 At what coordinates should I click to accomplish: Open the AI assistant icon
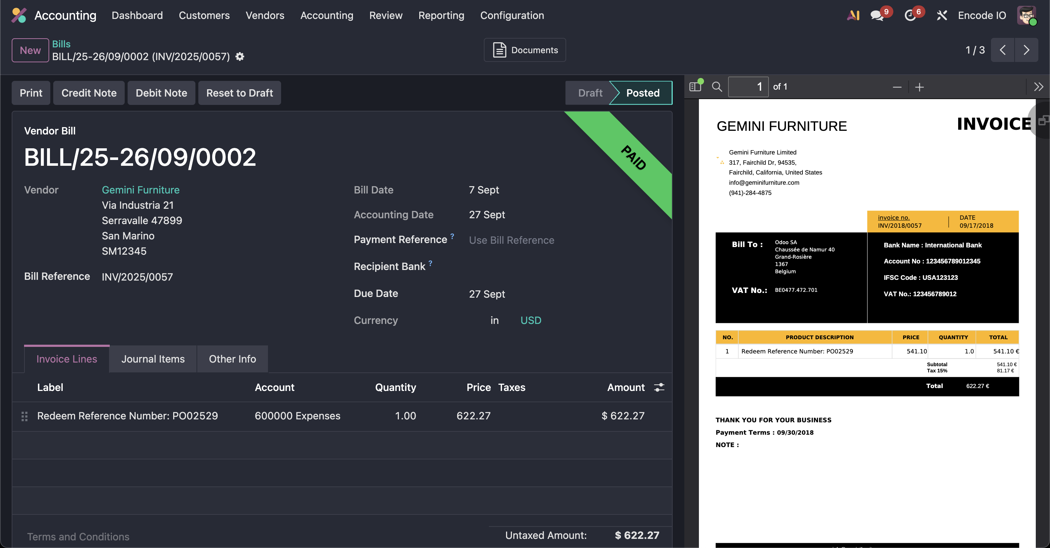(x=853, y=15)
